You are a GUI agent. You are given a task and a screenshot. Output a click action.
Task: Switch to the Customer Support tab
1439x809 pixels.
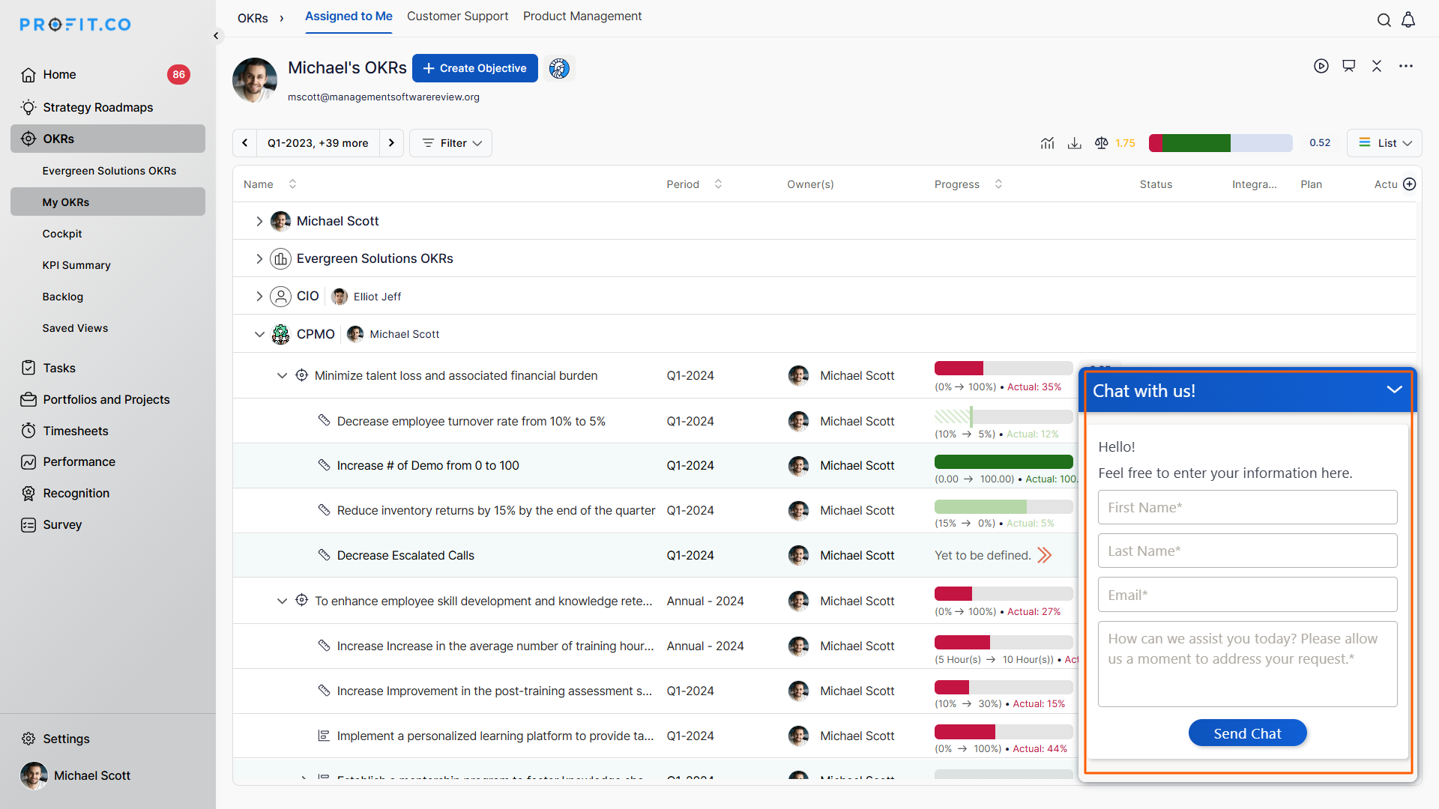(x=457, y=16)
